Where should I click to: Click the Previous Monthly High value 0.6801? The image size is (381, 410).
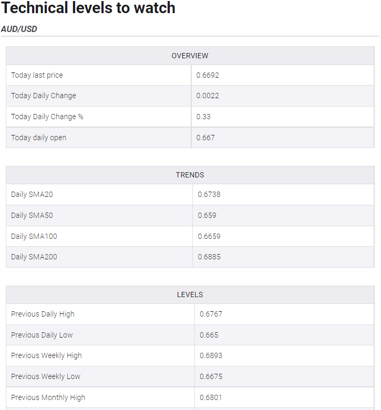pyautogui.click(x=211, y=397)
